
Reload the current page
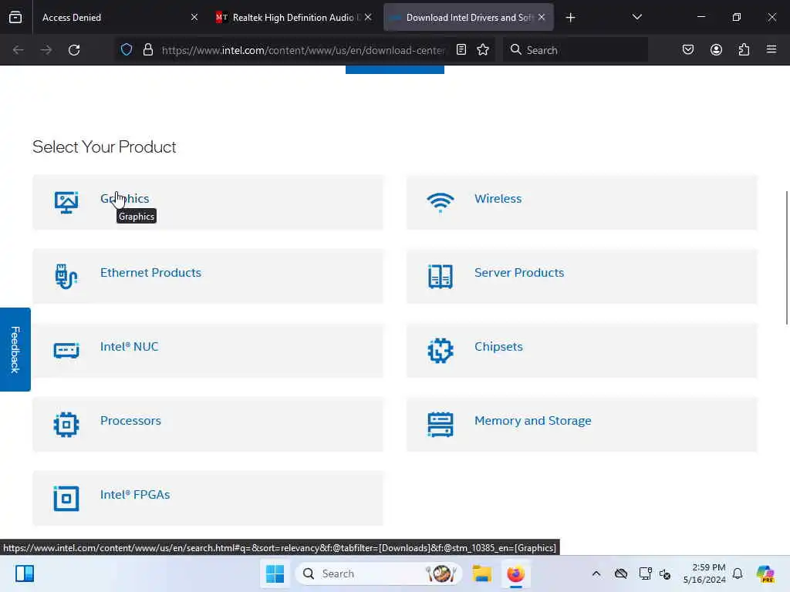tap(74, 50)
